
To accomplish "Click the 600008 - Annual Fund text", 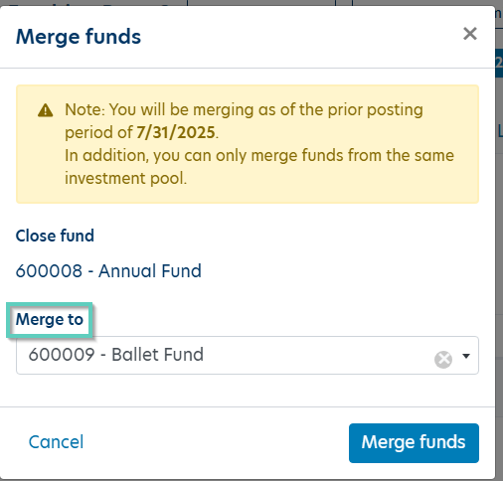I will (108, 270).
